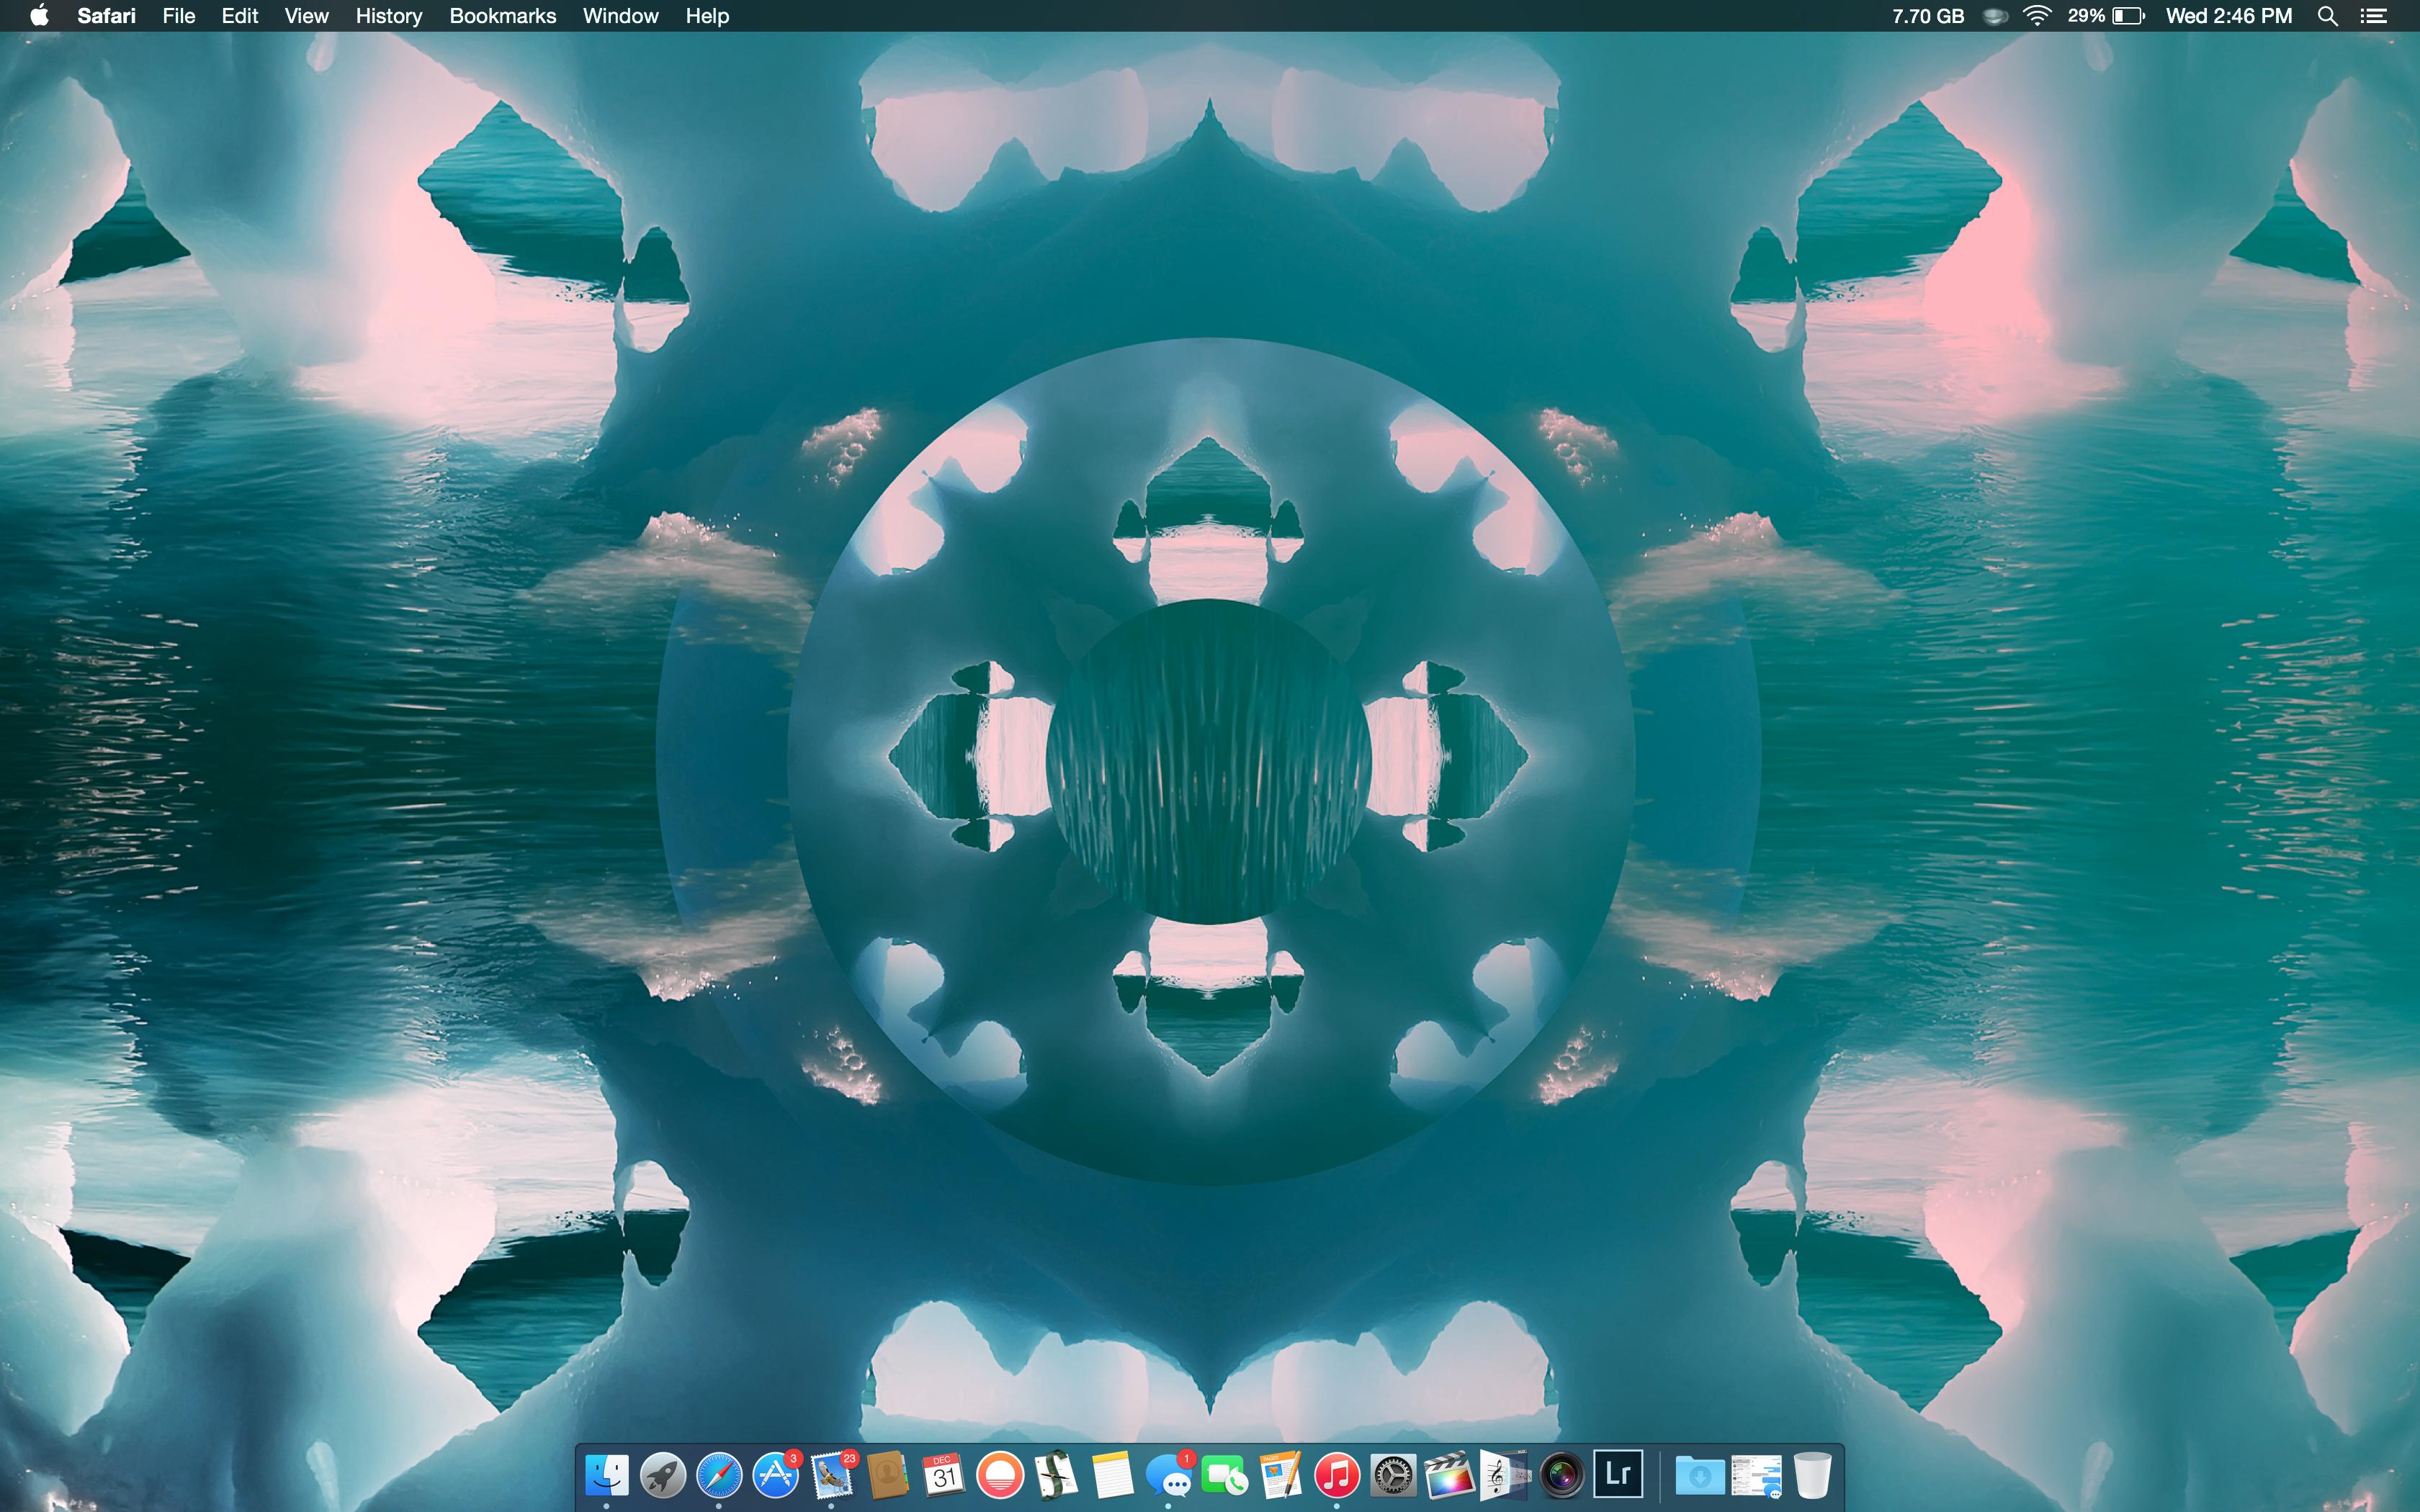Open App Store with 3 updates badge
Image resolution: width=2420 pixels, height=1512 pixels.
click(776, 1475)
